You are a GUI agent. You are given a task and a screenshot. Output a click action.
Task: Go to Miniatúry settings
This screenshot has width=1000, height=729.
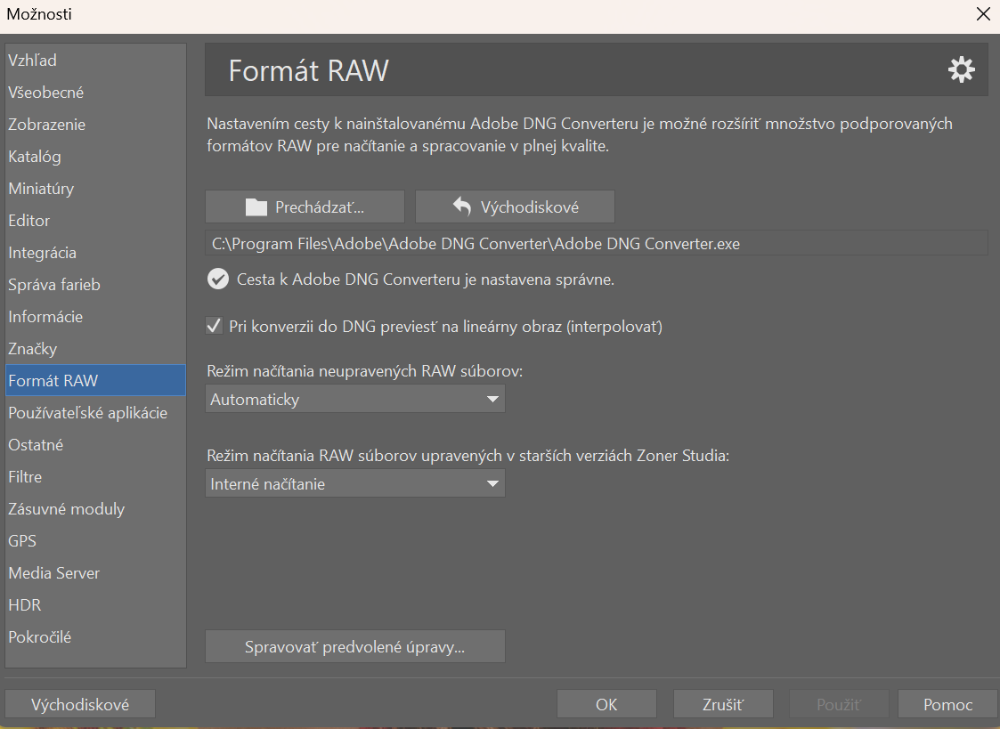click(95, 189)
